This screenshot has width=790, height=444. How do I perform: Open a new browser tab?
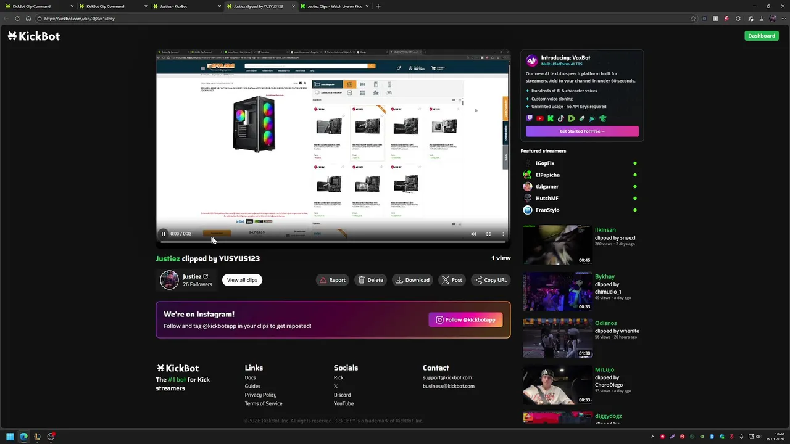click(x=378, y=6)
